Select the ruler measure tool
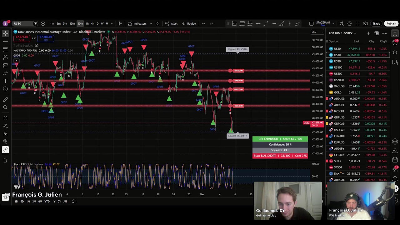 click(x=5, y=99)
